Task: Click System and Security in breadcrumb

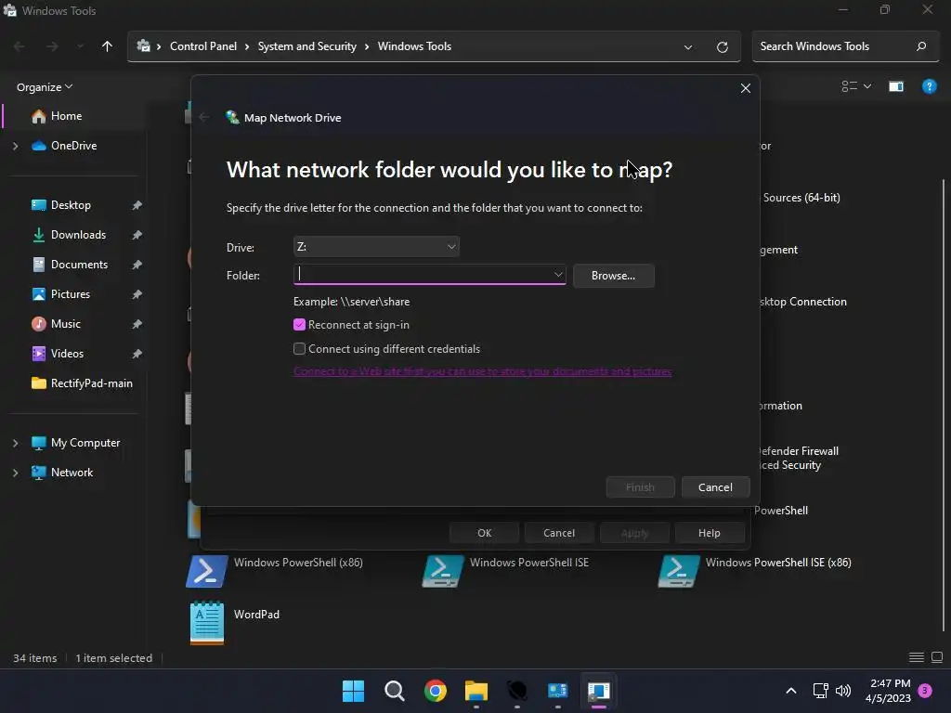Action: coord(306,46)
